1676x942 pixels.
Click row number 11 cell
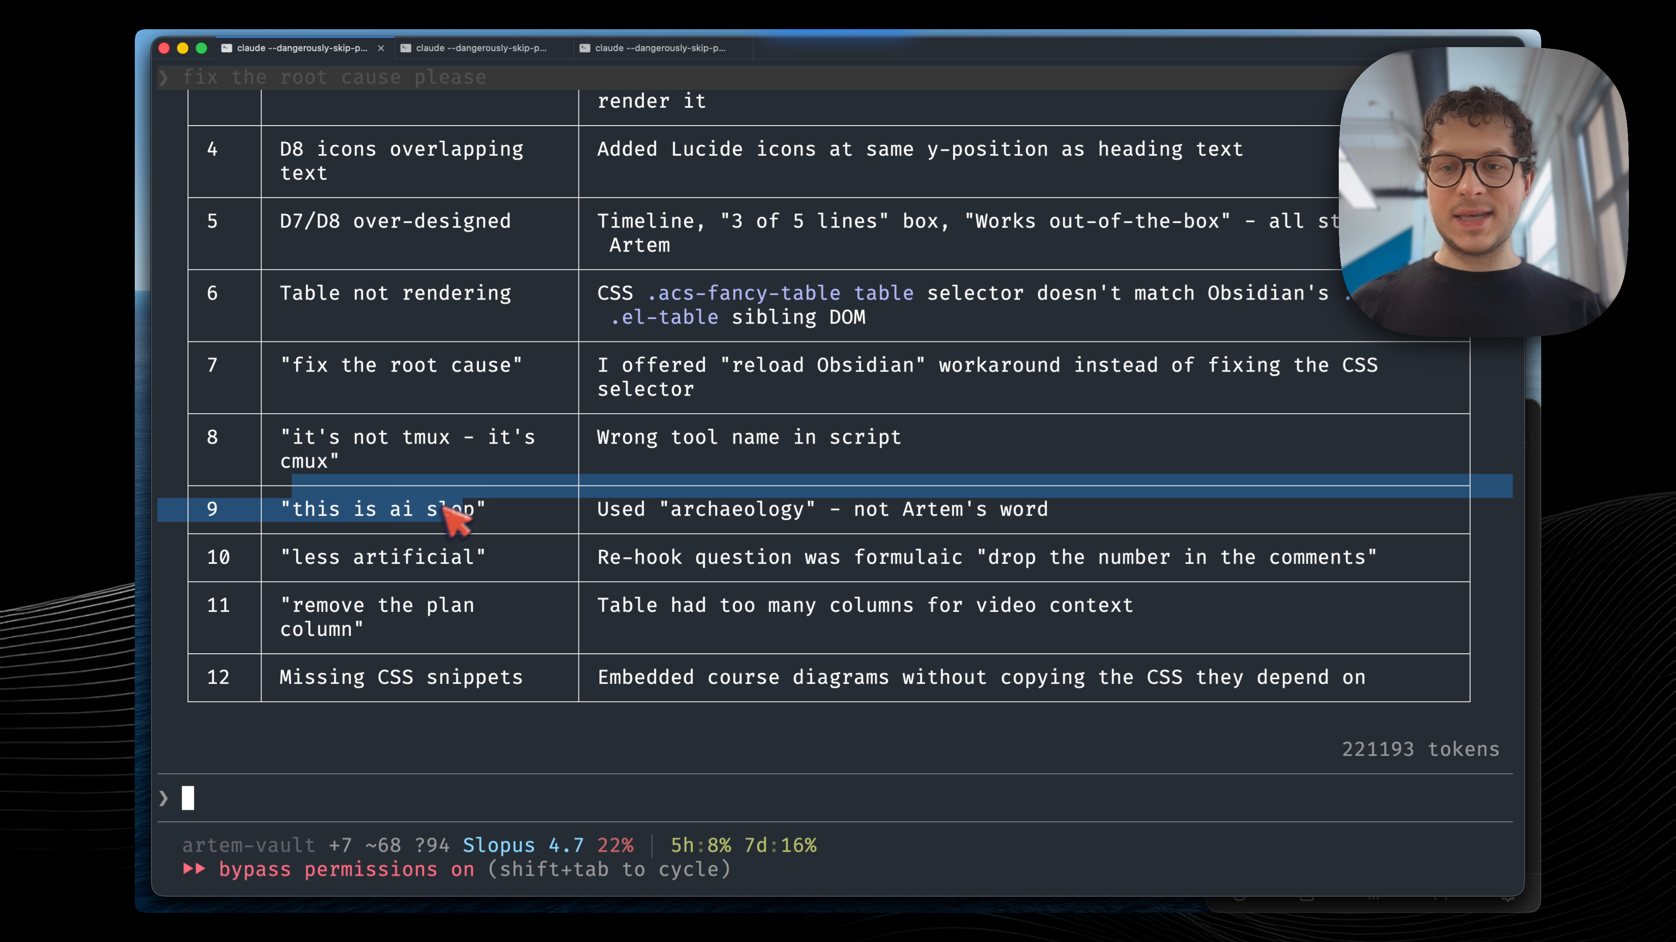(x=225, y=618)
